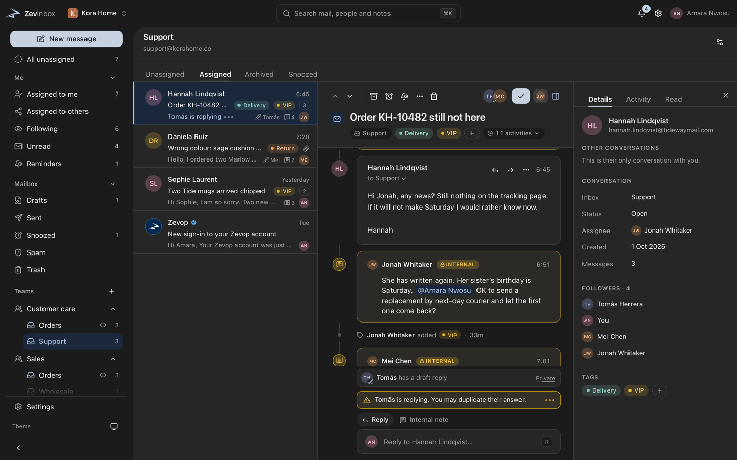Expand the 11 activities dropdown
The width and height of the screenshot is (737, 460).
[x=513, y=133]
